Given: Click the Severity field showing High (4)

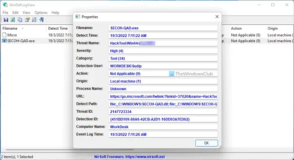Looking at the screenshot, I should point(163,51).
